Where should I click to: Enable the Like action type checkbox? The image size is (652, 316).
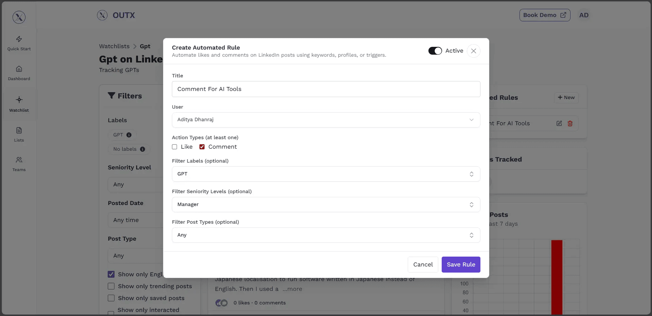pos(174,147)
